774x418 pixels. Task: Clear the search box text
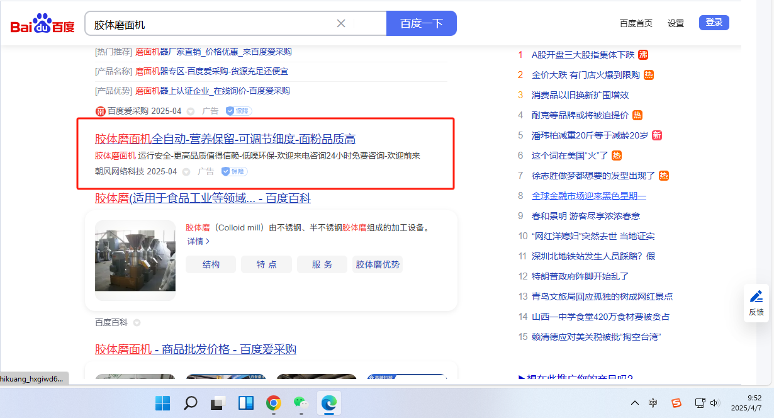pyautogui.click(x=341, y=24)
